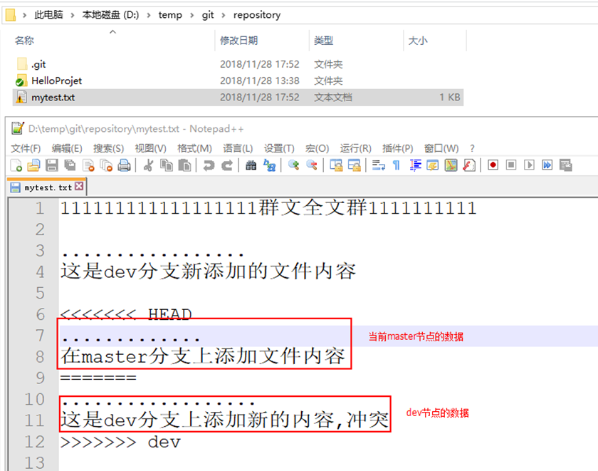The image size is (598, 471).
Task: Sort by 大小 column header
Action: [x=418, y=41]
